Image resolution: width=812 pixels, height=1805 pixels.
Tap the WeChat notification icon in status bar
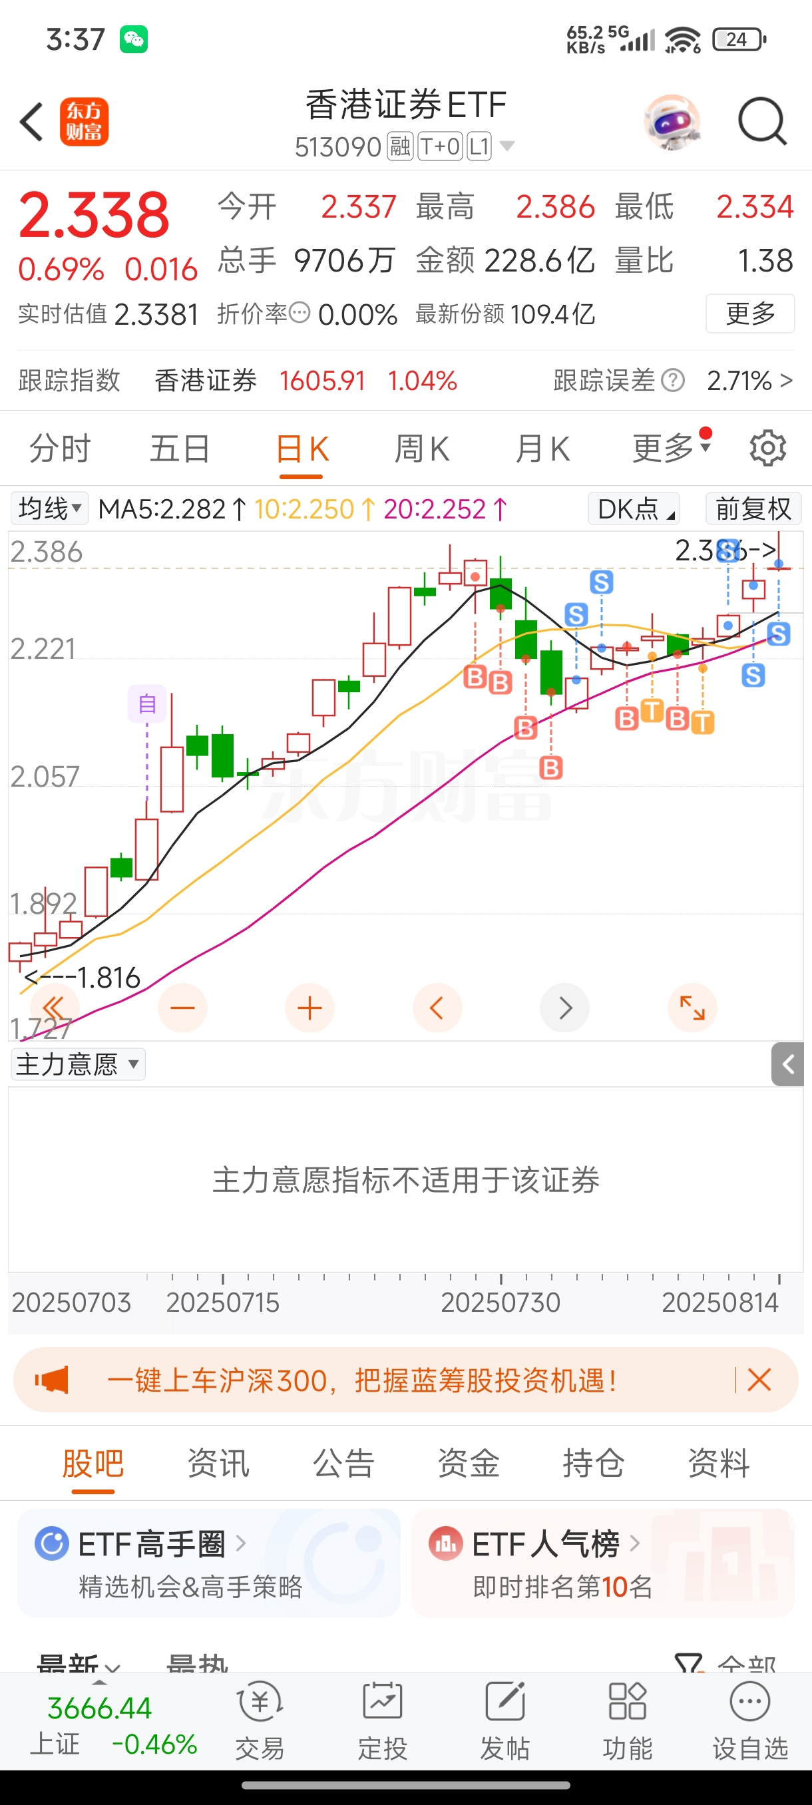point(133,39)
